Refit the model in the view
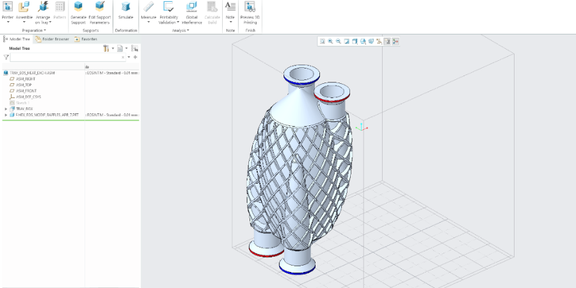Image resolution: width=576 pixels, height=288 pixels. [x=323, y=41]
